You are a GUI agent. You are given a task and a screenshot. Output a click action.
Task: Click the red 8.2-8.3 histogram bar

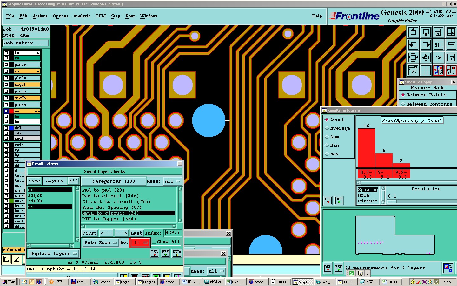pyautogui.click(x=366, y=148)
